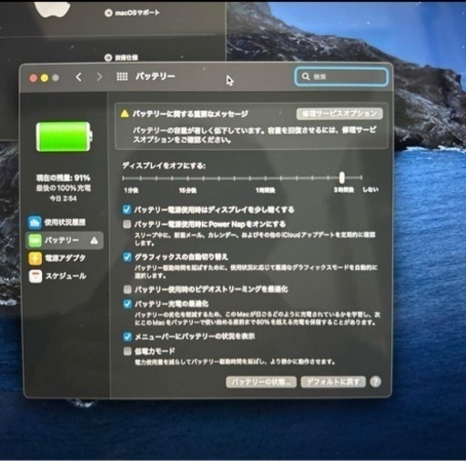Click the search field 検索
The height and width of the screenshot is (461, 466).
click(x=341, y=76)
